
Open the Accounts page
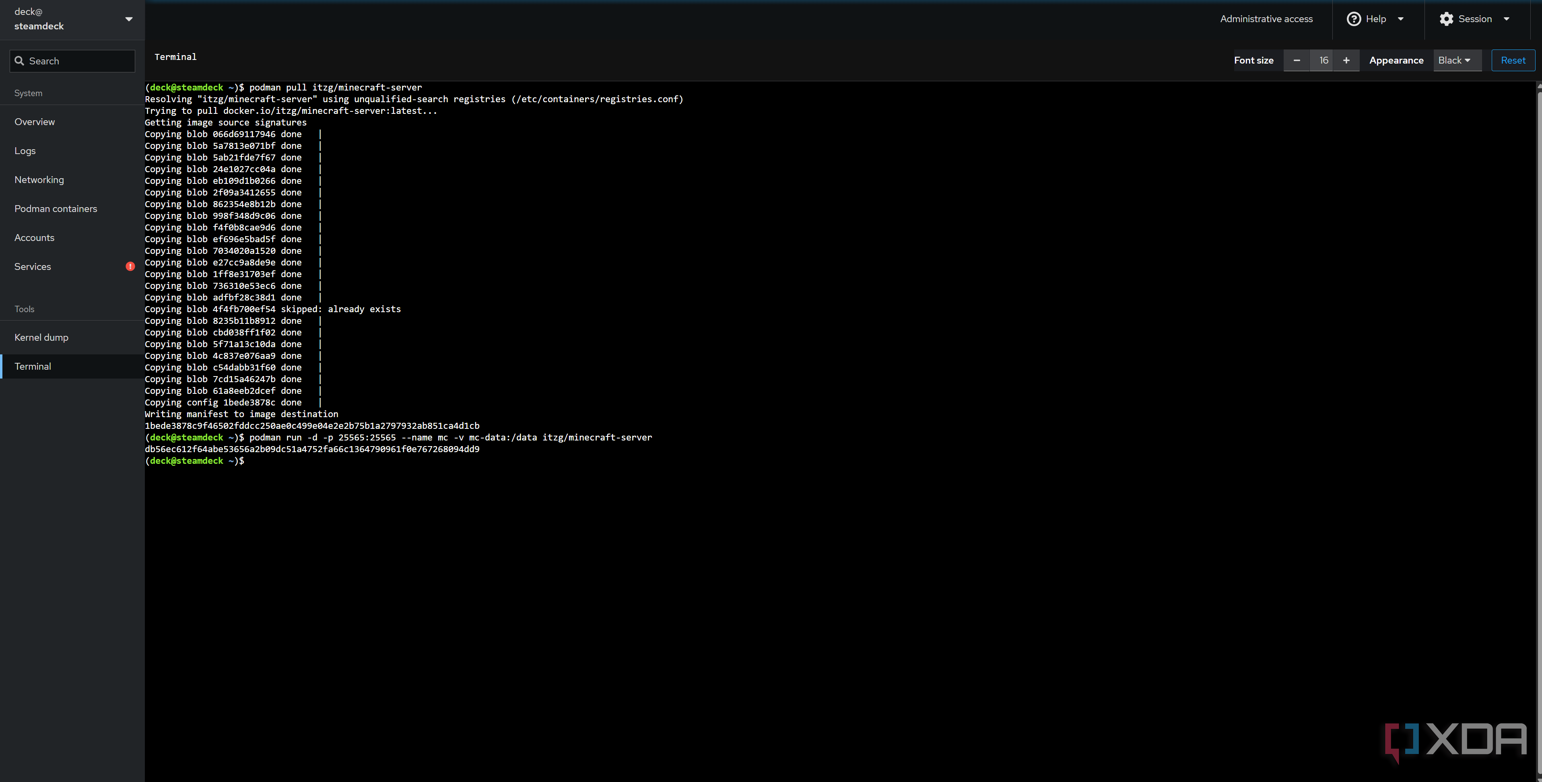[72, 237]
